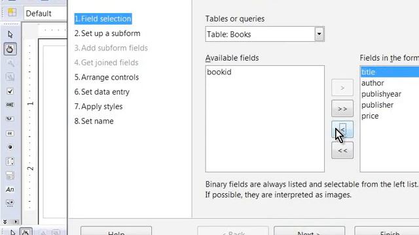419x235 pixels.
Task: Open the Default paragraph style box
Action: point(45,13)
